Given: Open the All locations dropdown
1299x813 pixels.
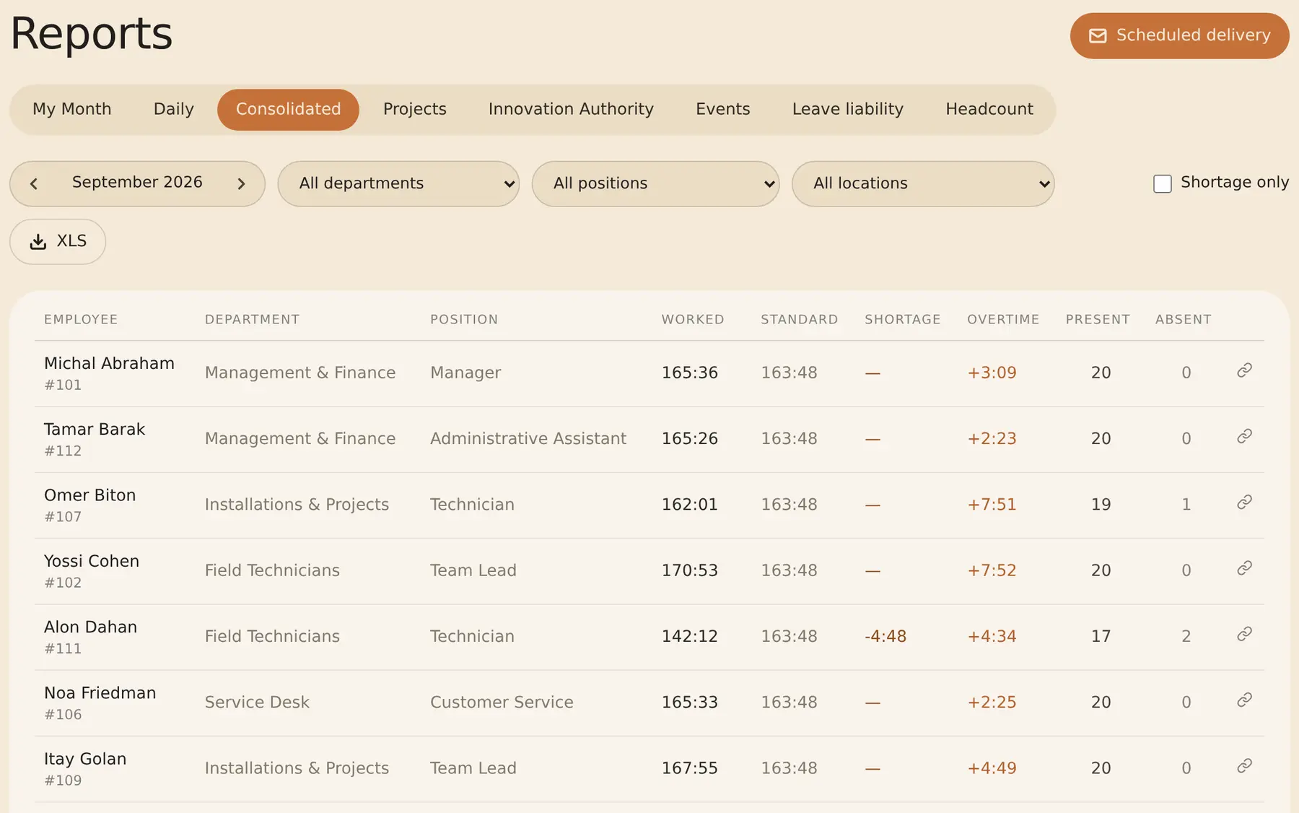Looking at the screenshot, I should 923,183.
